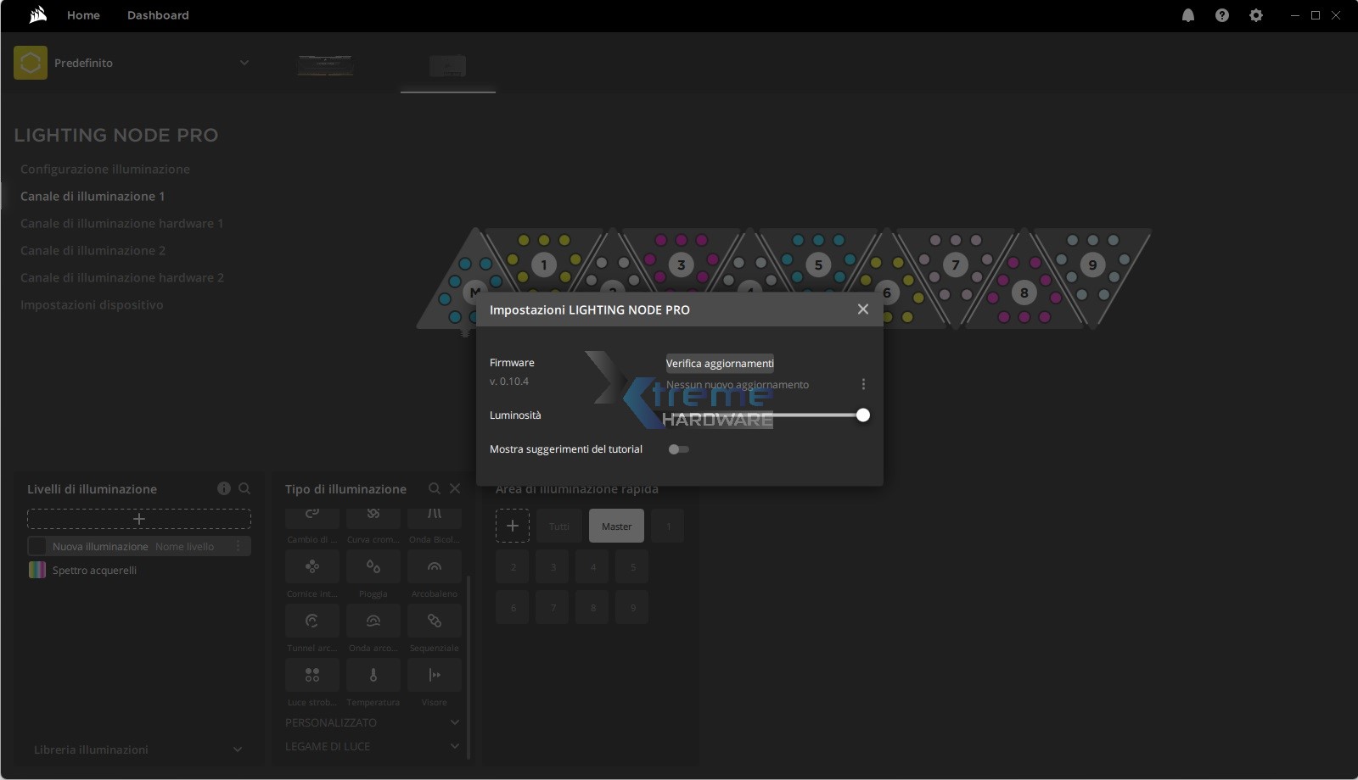The image size is (1358, 780).
Task: Search within Tipo di illuminazione panel
Action: point(435,488)
